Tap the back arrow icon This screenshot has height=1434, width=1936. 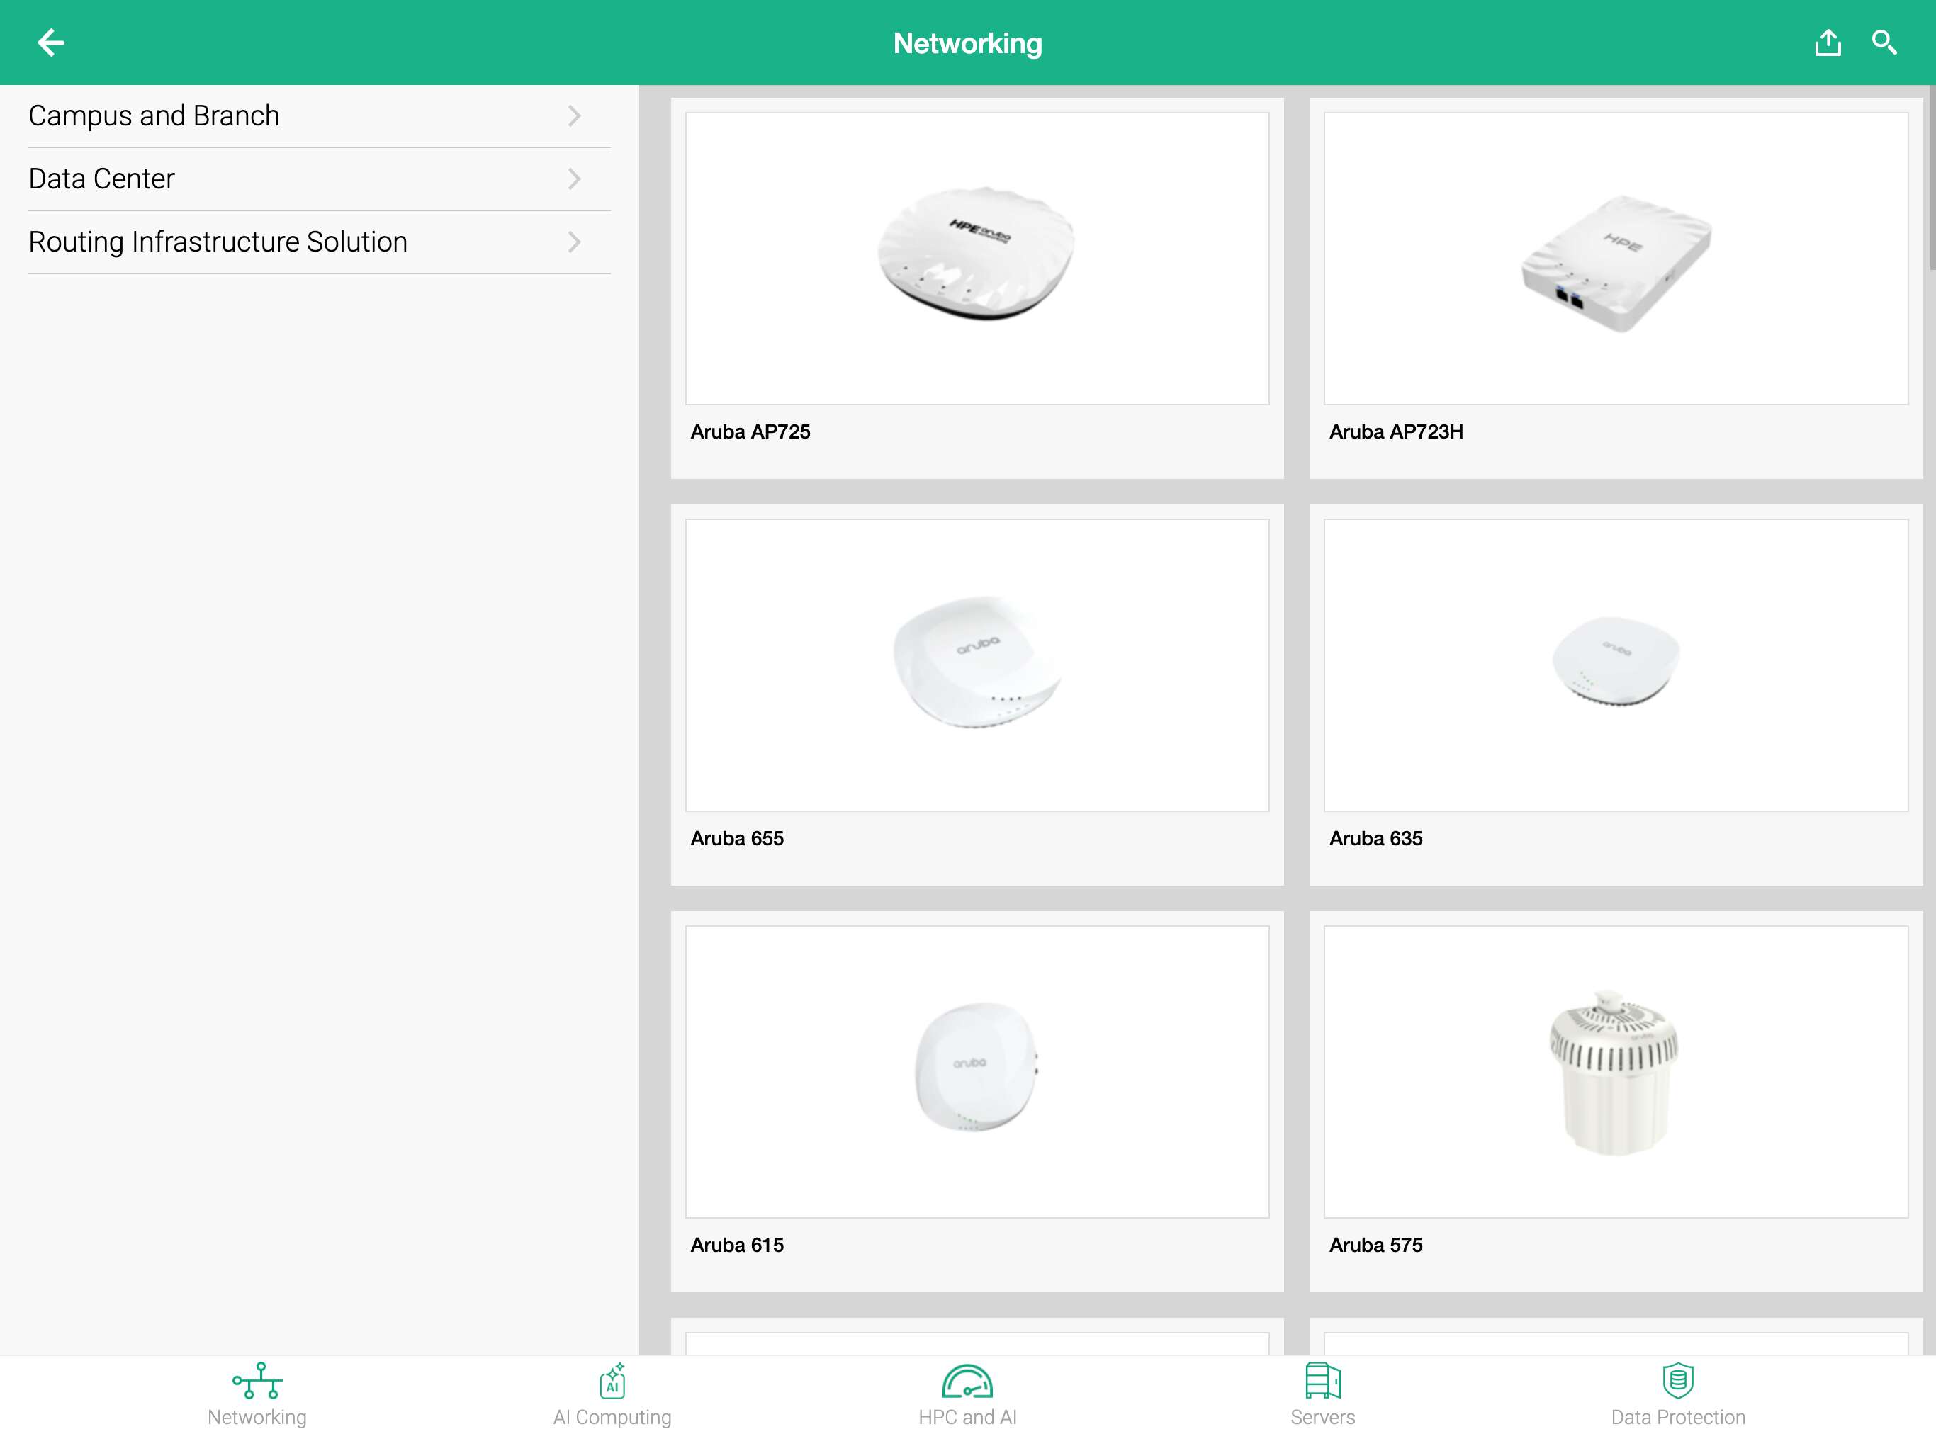(x=51, y=43)
